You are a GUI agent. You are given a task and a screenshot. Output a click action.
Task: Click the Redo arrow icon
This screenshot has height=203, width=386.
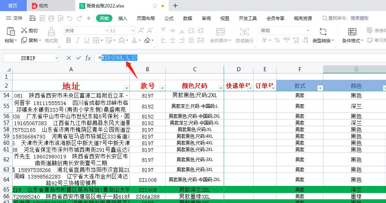pyautogui.click(x=79, y=18)
